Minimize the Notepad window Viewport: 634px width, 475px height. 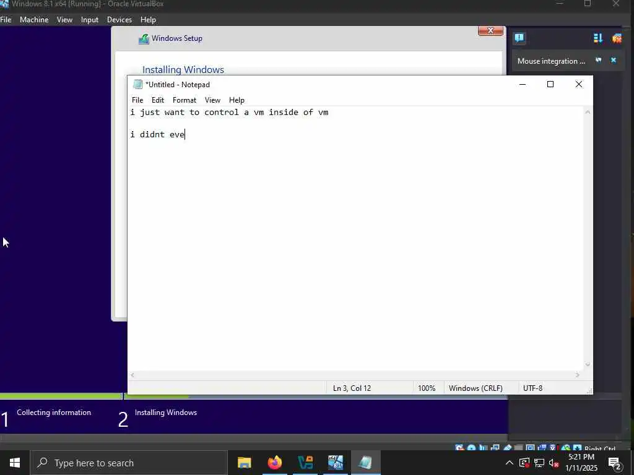pos(523,84)
